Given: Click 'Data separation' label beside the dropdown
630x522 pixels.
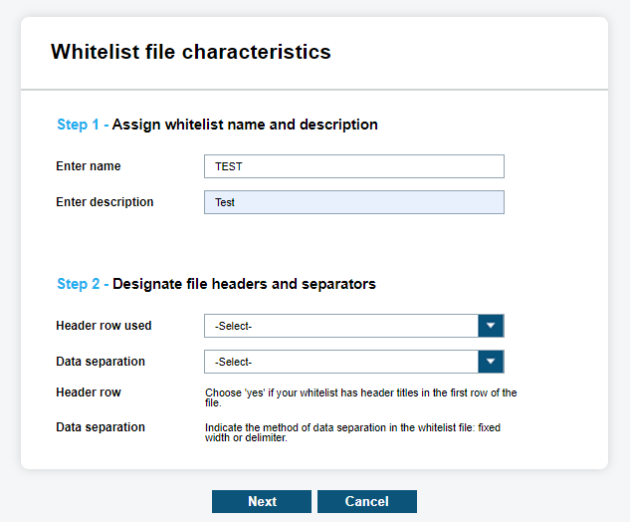Looking at the screenshot, I should [x=101, y=362].
